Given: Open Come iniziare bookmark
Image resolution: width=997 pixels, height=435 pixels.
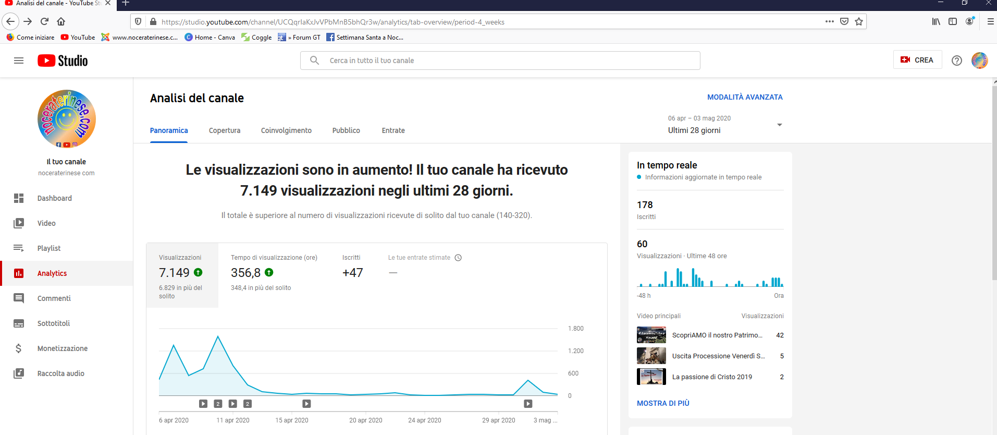Looking at the screenshot, I should (30, 37).
